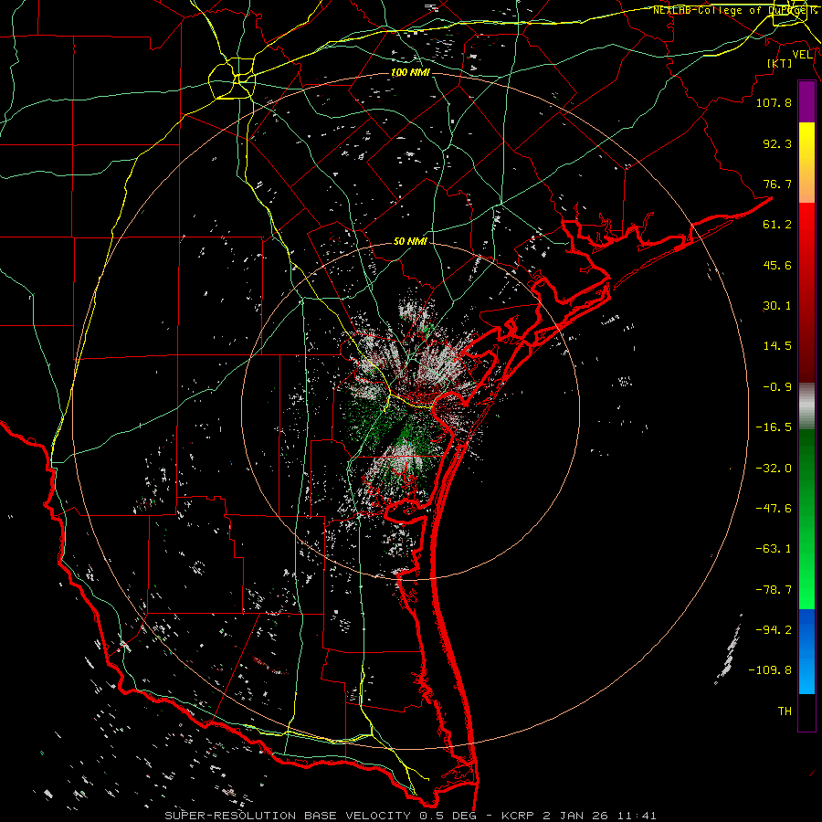
Task: Click the -94.2 velocity scale value
Action: (774, 630)
